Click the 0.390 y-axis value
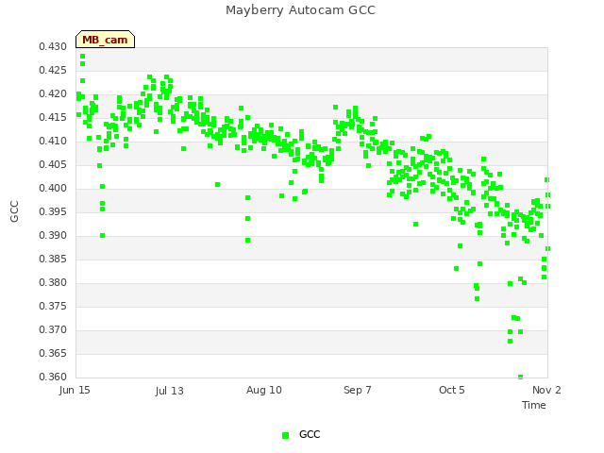Screen dimensions: 604x453 click(x=53, y=236)
